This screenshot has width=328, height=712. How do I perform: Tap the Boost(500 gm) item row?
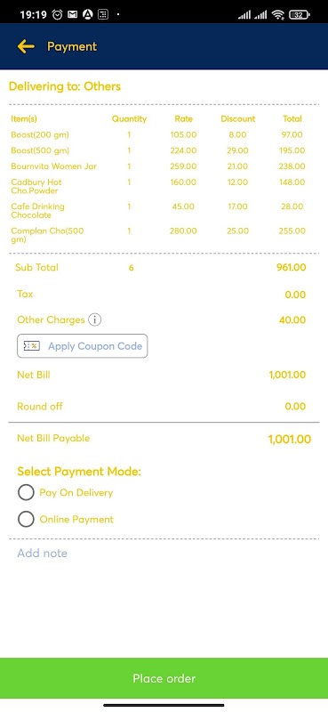tap(158, 150)
